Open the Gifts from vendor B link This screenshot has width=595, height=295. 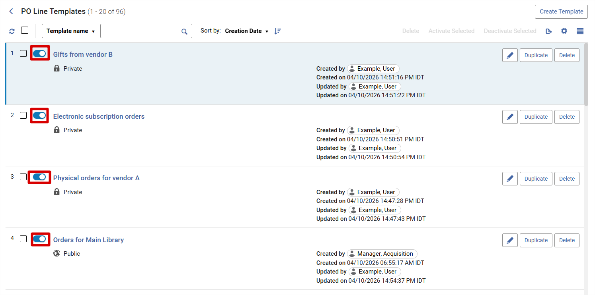(83, 54)
